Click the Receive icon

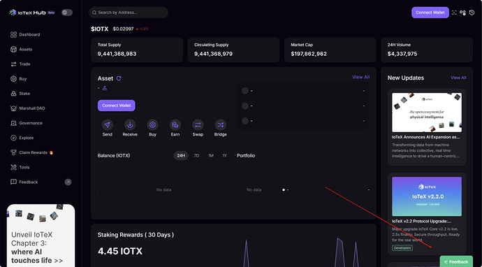(x=130, y=124)
